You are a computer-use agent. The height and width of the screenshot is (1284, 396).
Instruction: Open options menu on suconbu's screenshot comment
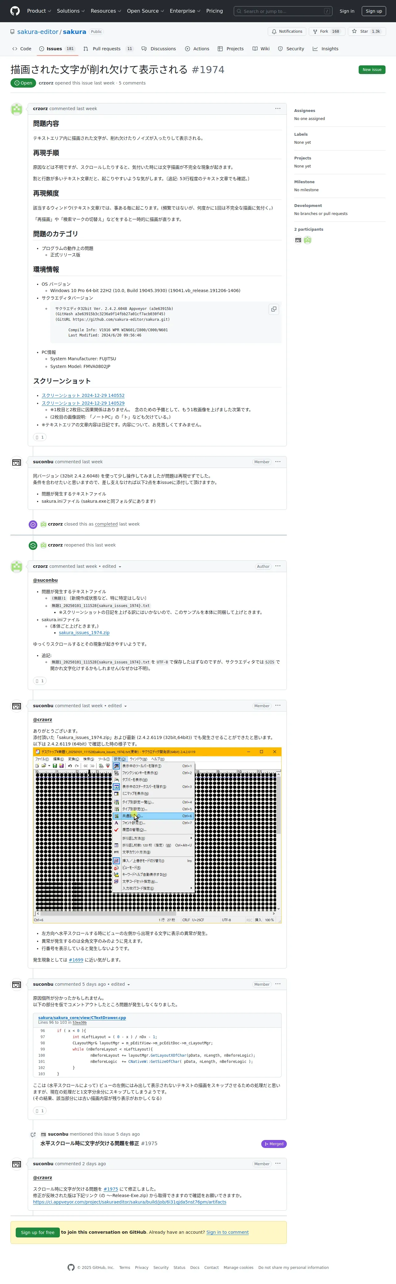pos(278,706)
